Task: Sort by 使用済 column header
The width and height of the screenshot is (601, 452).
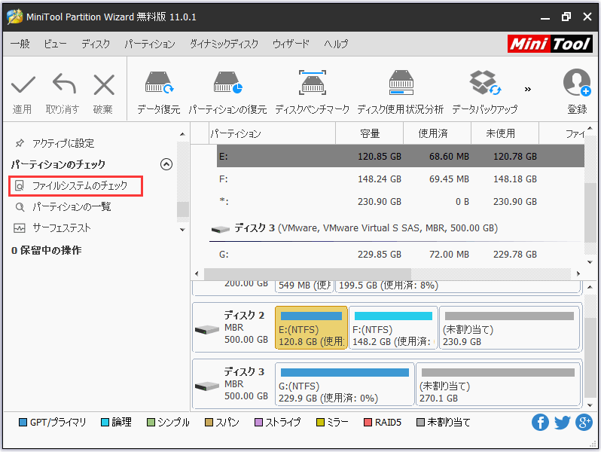Action: pyautogui.click(x=437, y=133)
